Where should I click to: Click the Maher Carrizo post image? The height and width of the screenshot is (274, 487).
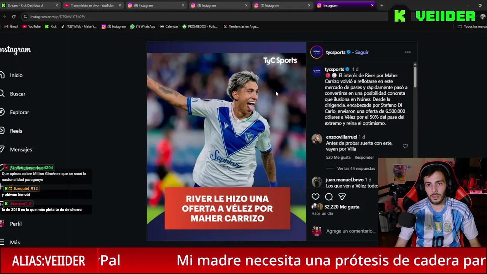[x=226, y=141]
